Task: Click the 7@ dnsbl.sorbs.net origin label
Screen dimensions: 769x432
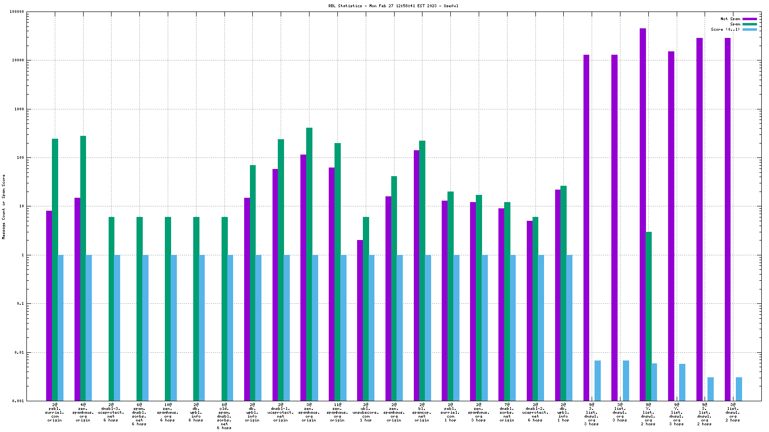Action: point(507,412)
